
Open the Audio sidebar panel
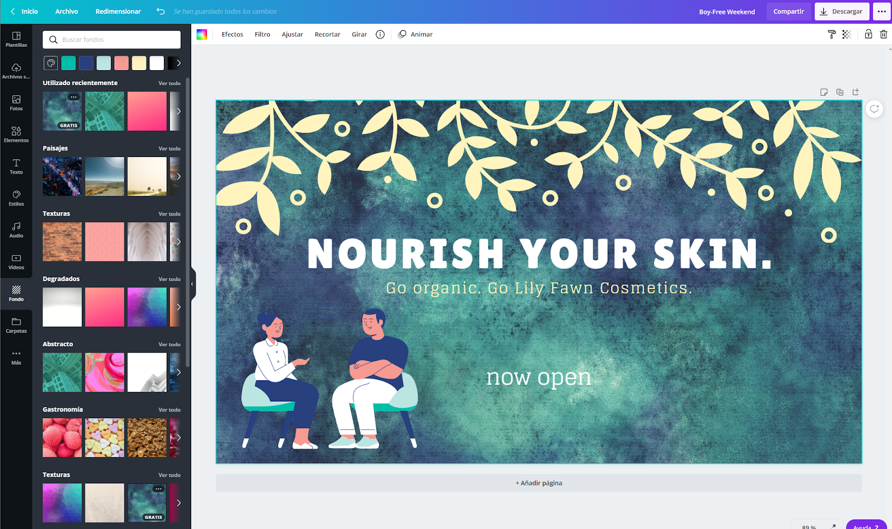[16, 229]
